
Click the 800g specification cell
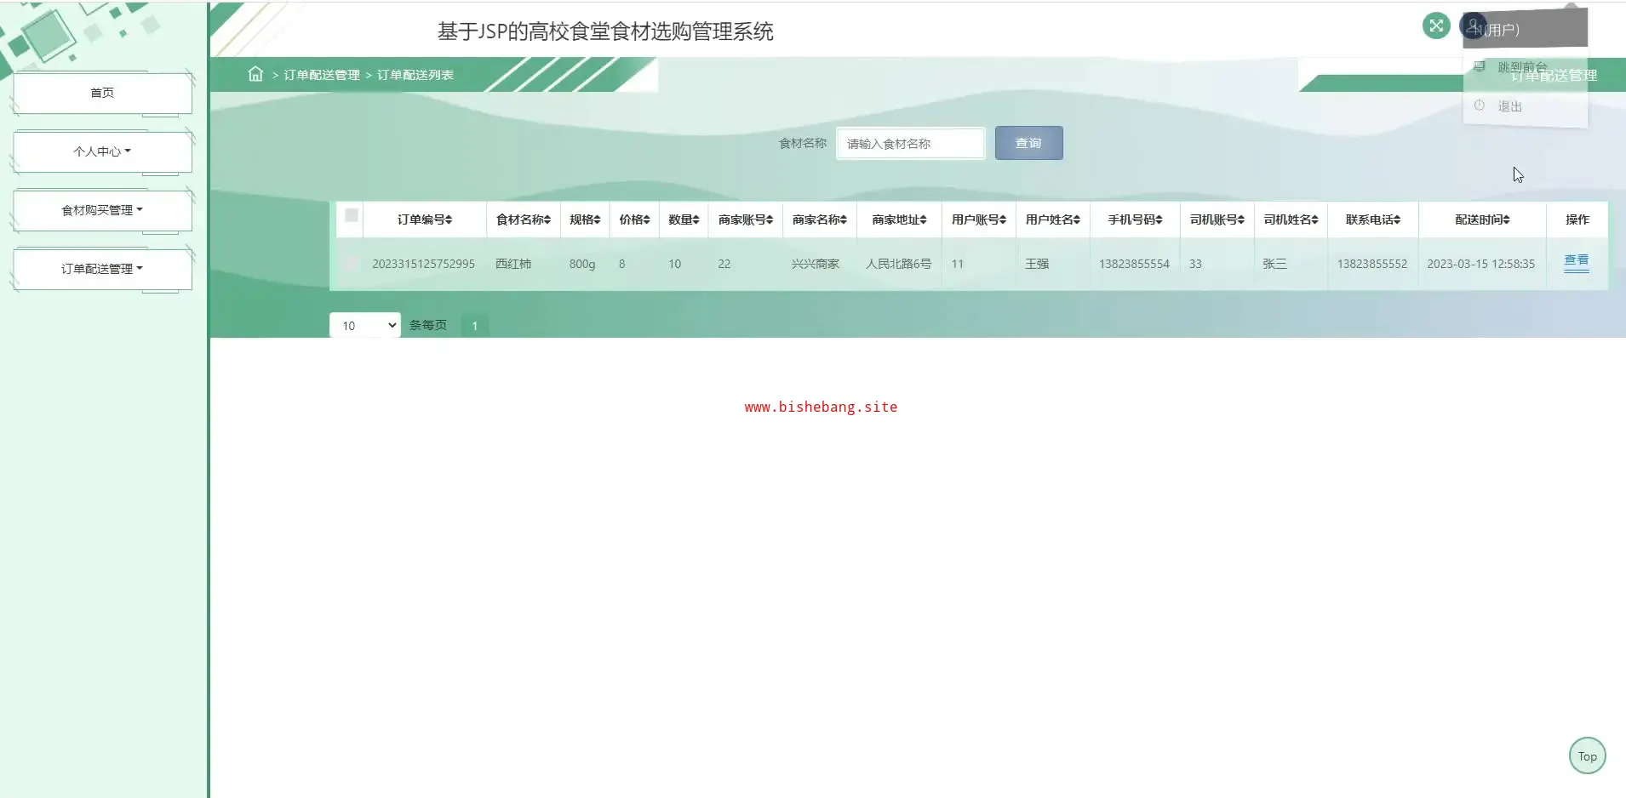582,264
